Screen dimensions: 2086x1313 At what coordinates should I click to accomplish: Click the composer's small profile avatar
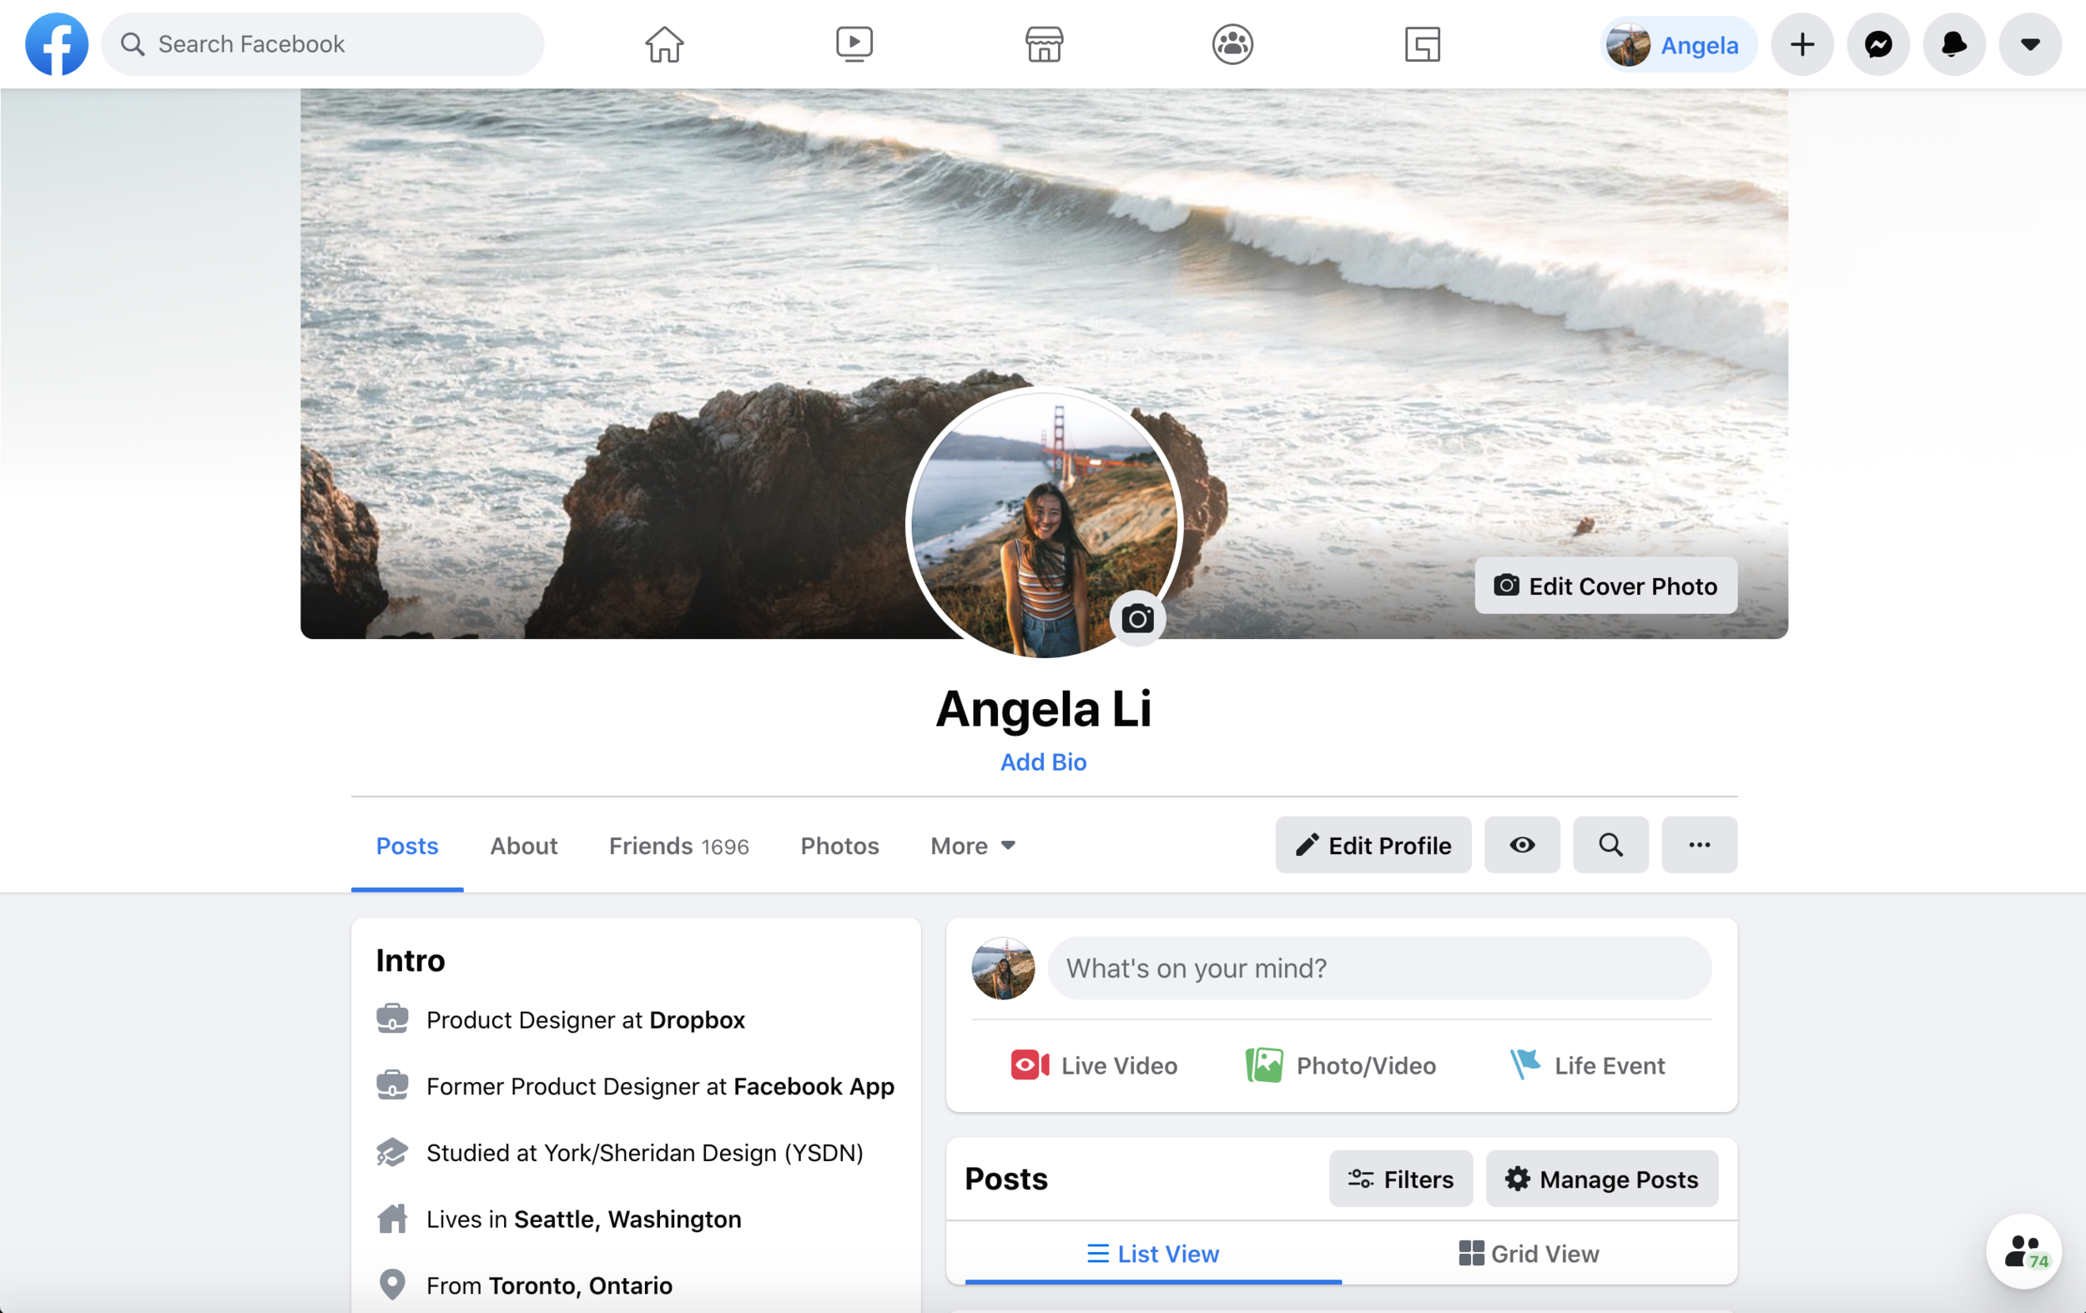point(1003,968)
